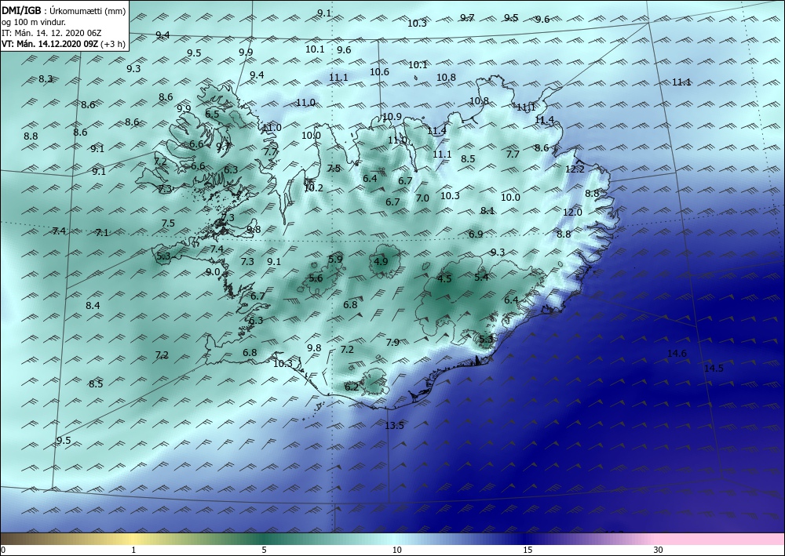Click the 13.5 value south of the coast
Image resolution: width=785 pixels, height=556 pixels.
pyautogui.click(x=394, y=426)
